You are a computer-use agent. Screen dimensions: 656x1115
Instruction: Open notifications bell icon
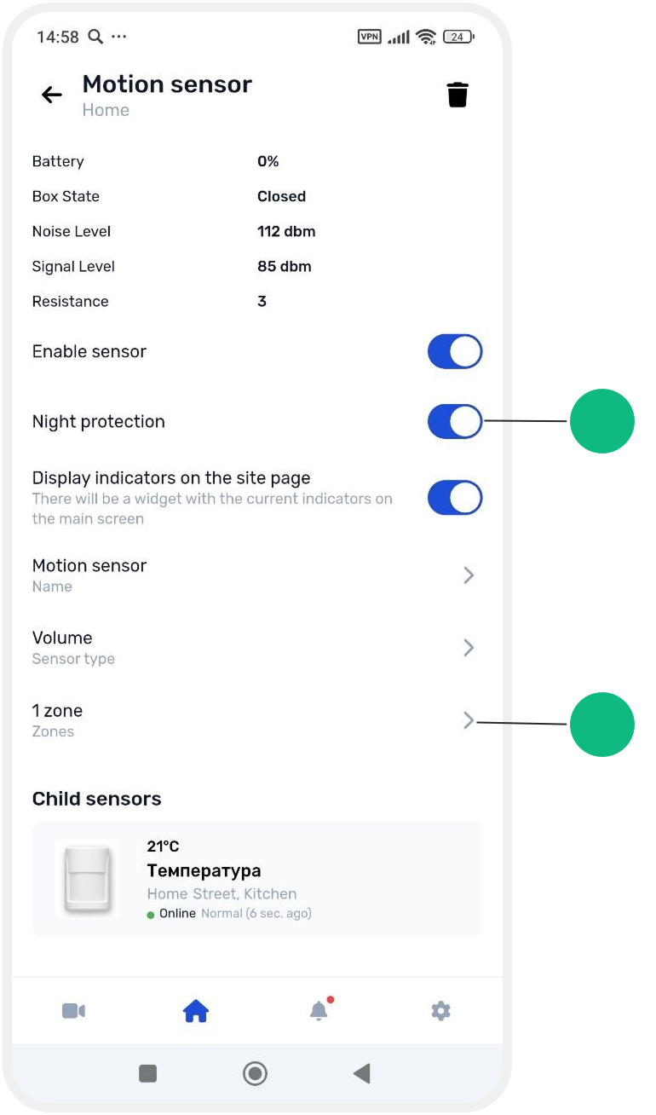tap(319, 1010)
